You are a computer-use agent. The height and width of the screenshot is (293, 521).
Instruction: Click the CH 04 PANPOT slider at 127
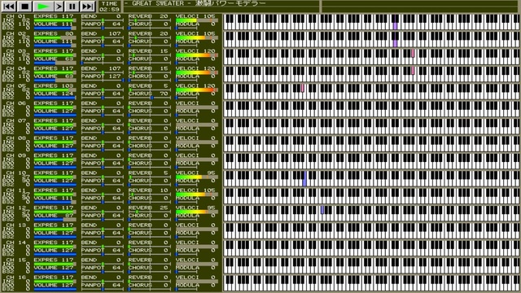[x=102, y=81]
